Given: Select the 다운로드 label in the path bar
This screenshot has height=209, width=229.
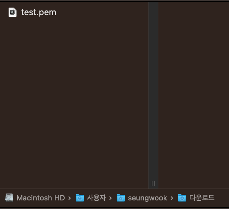Looking at the screenshot, I should coord(202,198).
